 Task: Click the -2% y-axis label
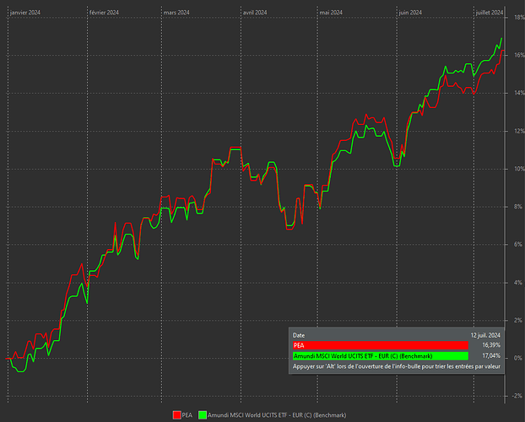[517, 396]
